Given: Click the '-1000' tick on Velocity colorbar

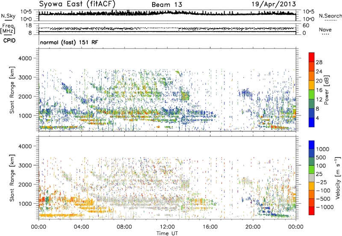Looking at the screenshot, I should point(324,207).
